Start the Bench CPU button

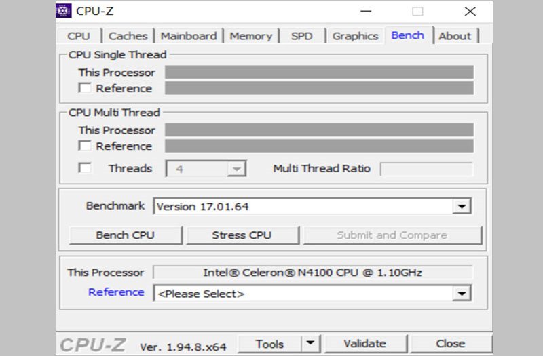[126, 235]
